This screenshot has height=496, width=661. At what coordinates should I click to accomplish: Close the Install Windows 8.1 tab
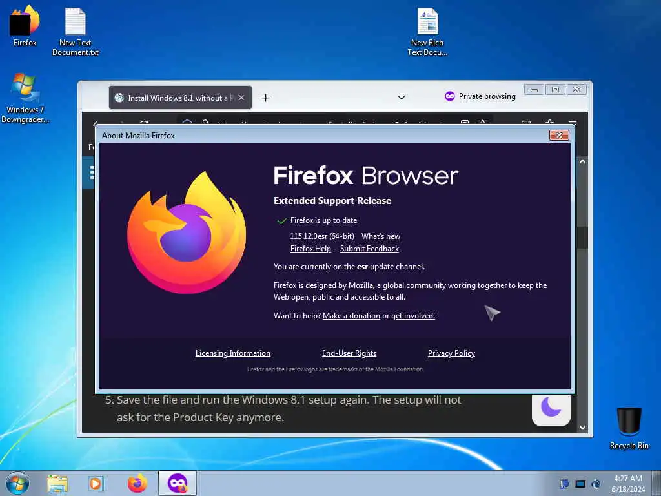pyautogui.click(x=241, y=98)
